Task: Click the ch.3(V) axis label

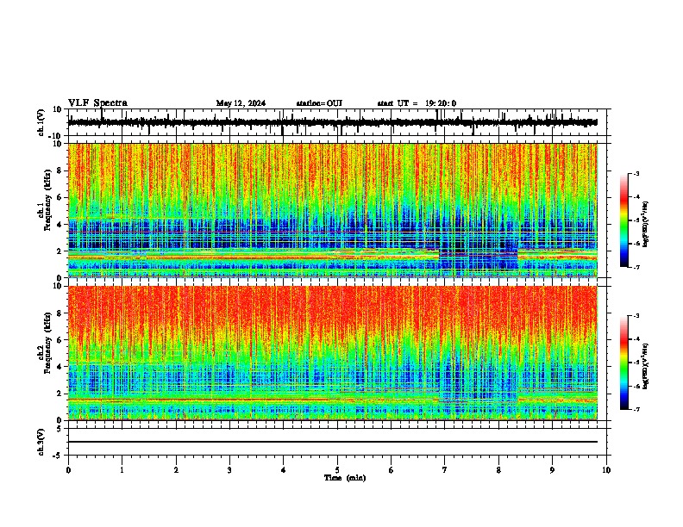Action: [x=41, y=442]
